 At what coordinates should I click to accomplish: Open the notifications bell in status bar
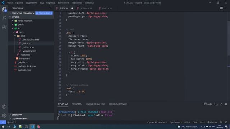(x=226, y=122)
